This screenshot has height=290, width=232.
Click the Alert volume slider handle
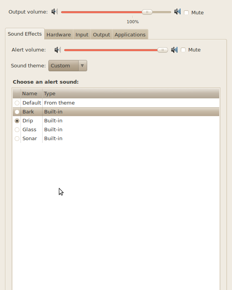pos(163,50)
